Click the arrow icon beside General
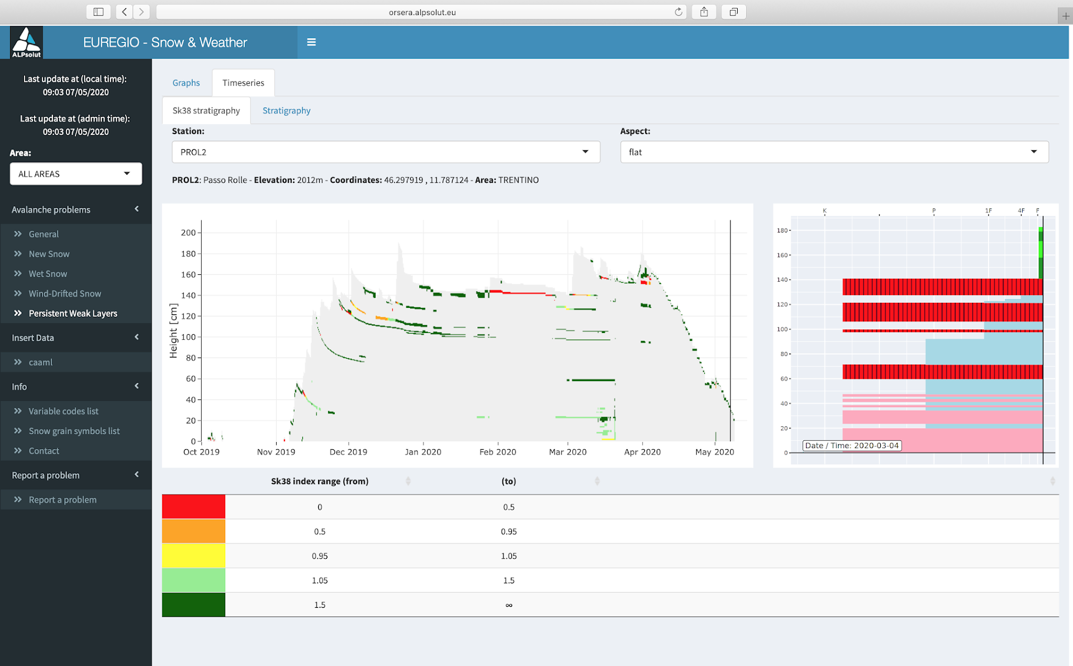This screenshot has height=666, width=1073. click(18, 234)
